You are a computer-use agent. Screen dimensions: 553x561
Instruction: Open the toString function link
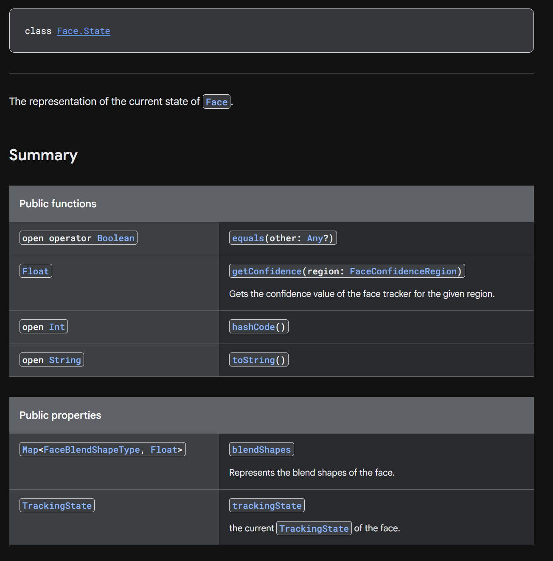coord(253,360)
